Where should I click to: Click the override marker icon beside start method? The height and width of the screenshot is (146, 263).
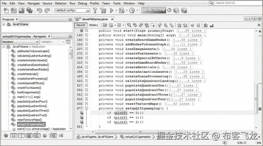[x=82, y=31]
